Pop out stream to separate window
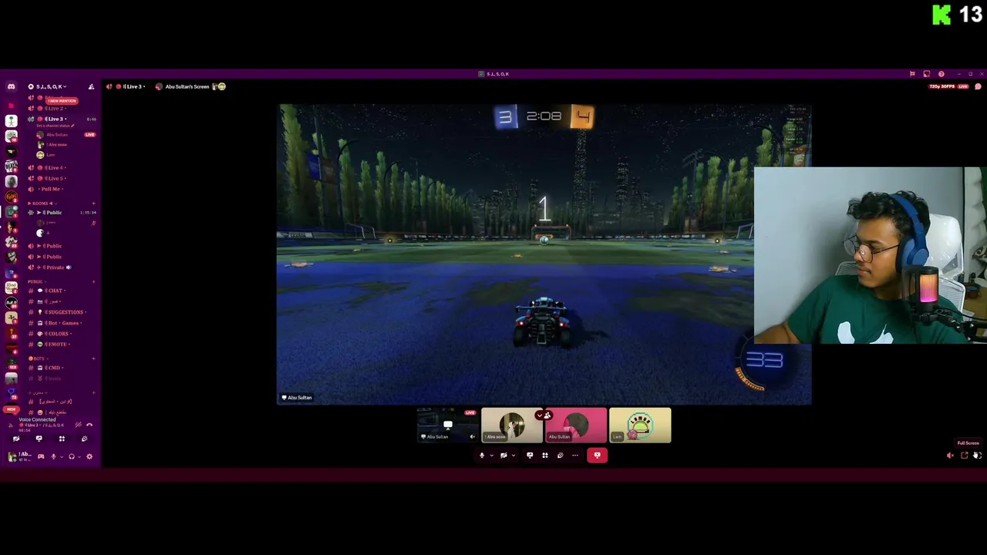Viewport: 987px width, 555px height. 965,455
